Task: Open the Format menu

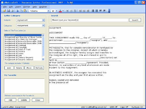Action: tap(27, 7)
